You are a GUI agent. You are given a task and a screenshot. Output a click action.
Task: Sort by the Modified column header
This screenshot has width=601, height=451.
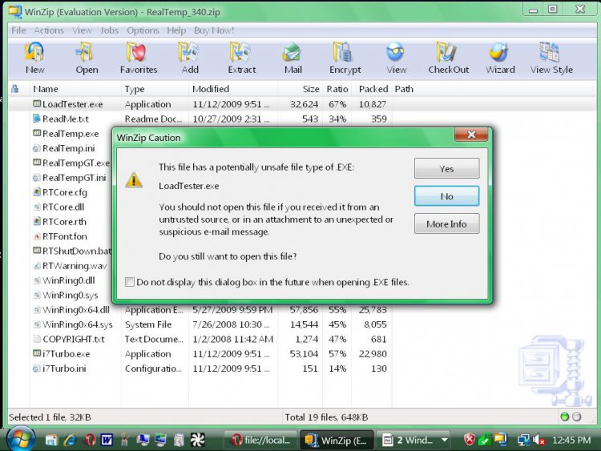(233, 89)
